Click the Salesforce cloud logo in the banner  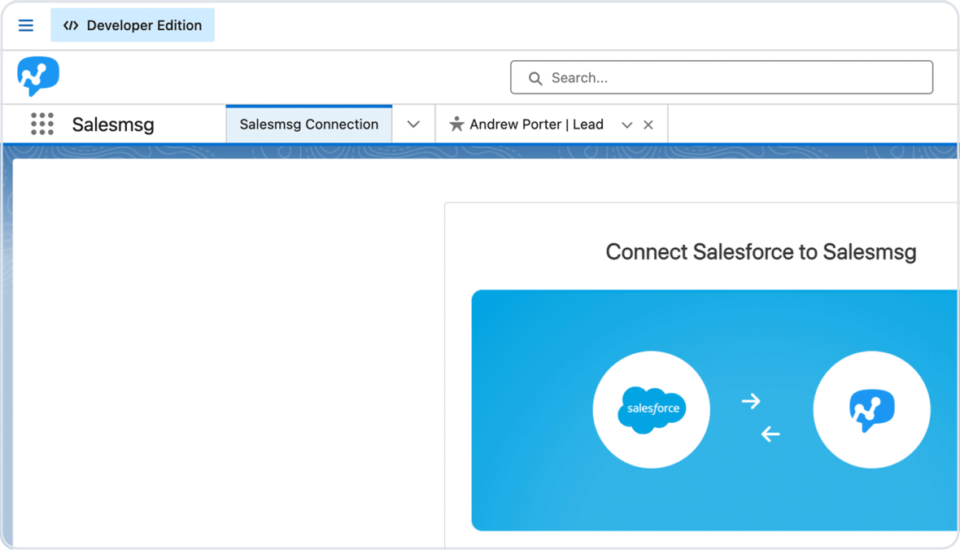651,409
